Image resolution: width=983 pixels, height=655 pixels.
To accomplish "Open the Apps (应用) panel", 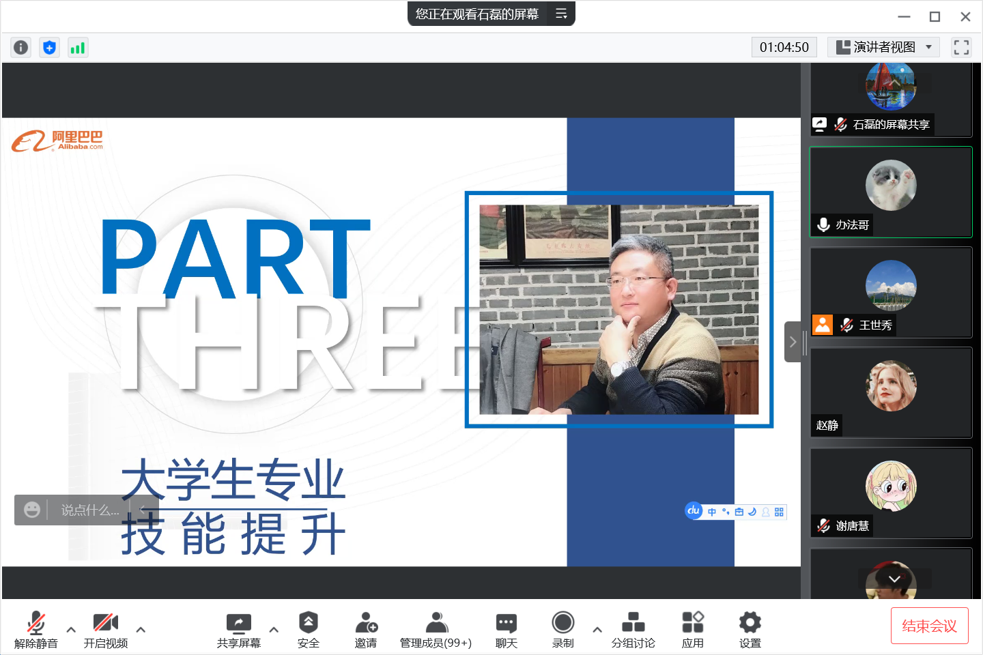I will click(x=692, y=629).
